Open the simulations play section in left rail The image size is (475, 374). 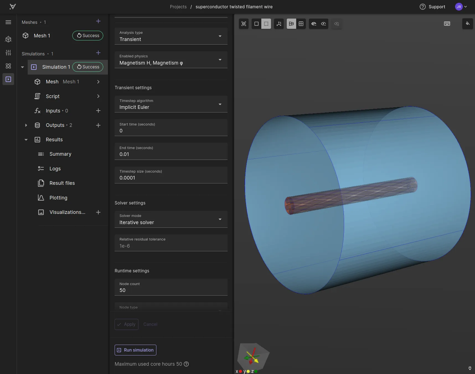coord(8,79)
